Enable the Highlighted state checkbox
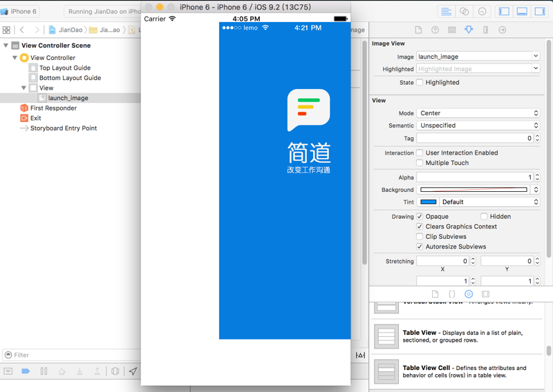Viewport: 553px width, 392px height. click(420, 82)
